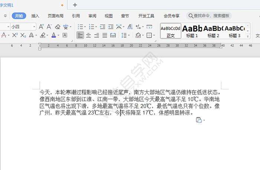Image resolution: width=260 pixels, height=170 pixels.
Task: Click the show/hide paragraph marks icon
Action: (x=138, y=27)
